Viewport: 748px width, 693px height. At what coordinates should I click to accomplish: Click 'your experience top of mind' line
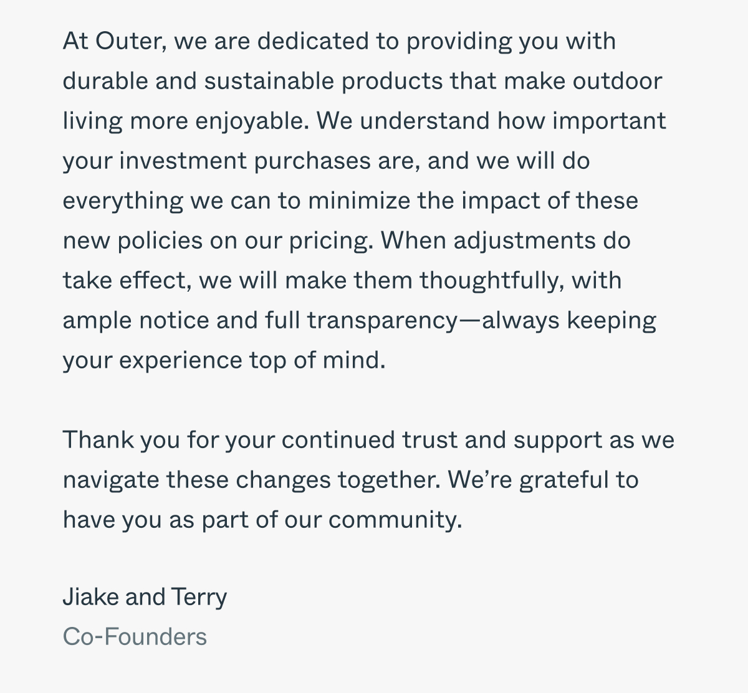[x=224, y=361]
